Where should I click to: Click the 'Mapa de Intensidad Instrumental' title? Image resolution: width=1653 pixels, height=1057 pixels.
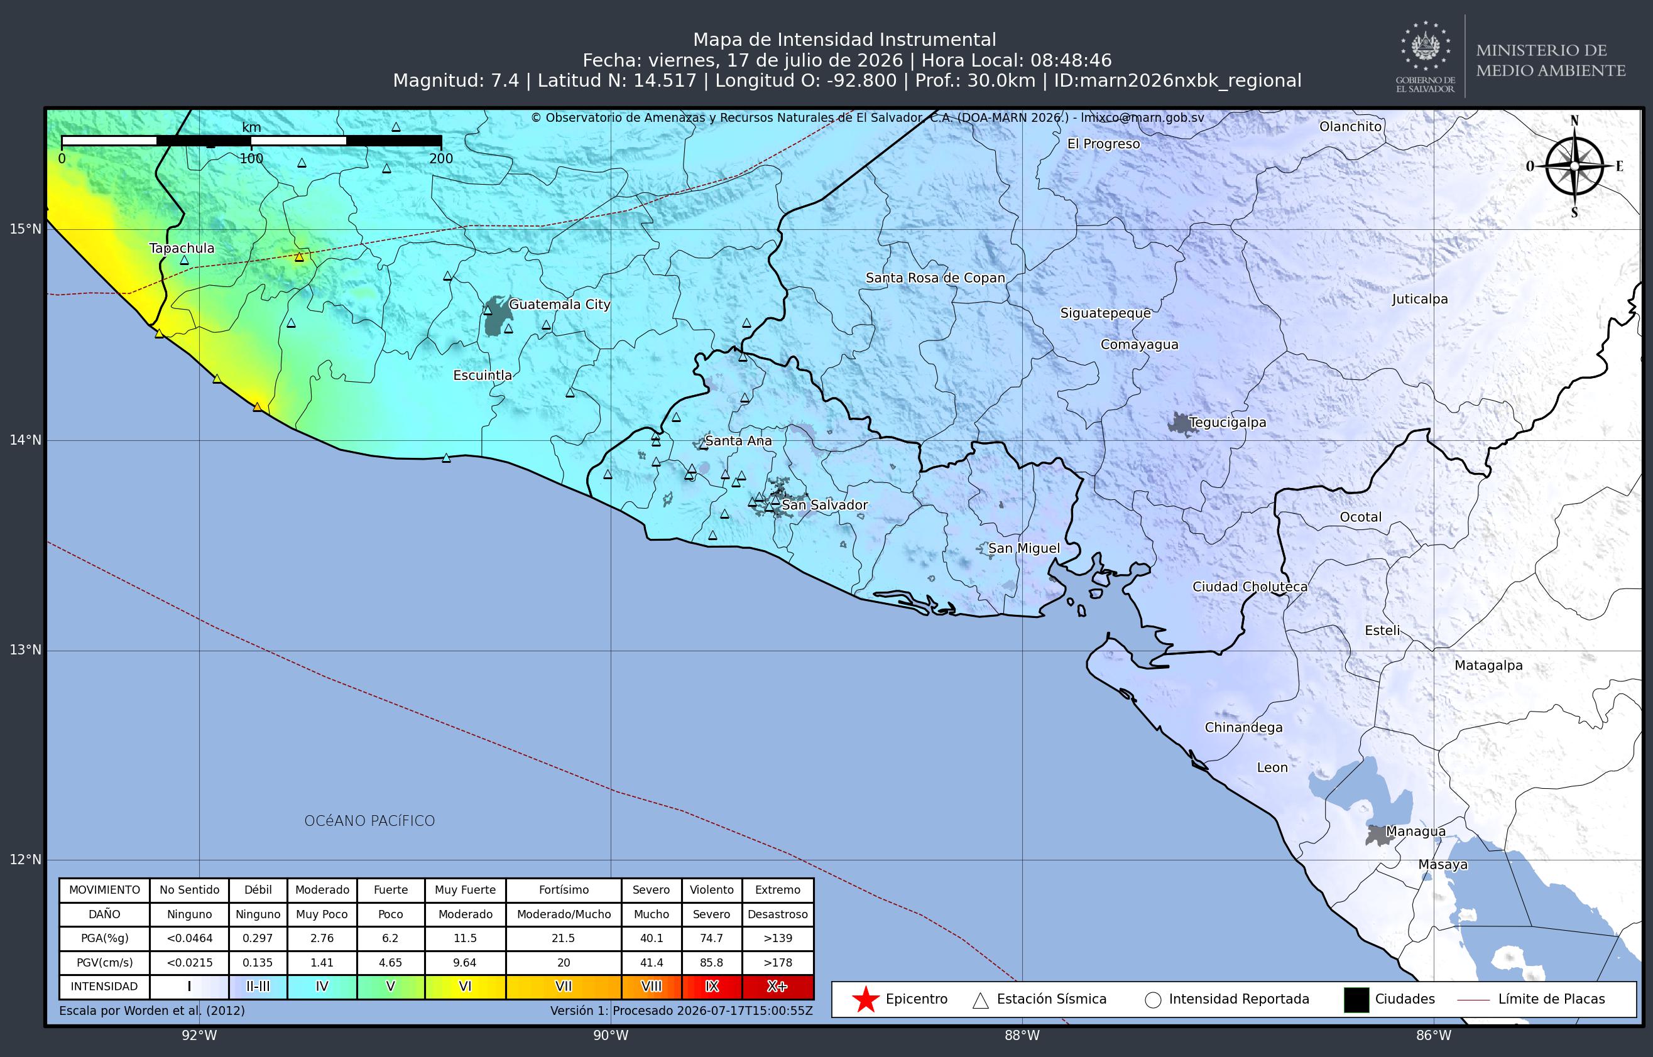pyautogui.click(x=844, y=40)
